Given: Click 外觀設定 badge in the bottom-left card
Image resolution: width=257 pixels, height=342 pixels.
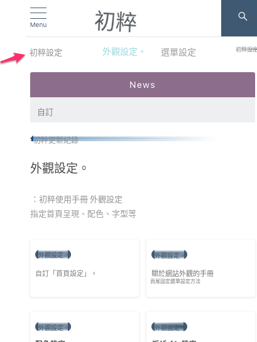Looking at the screenshot, I should [53, 327].
